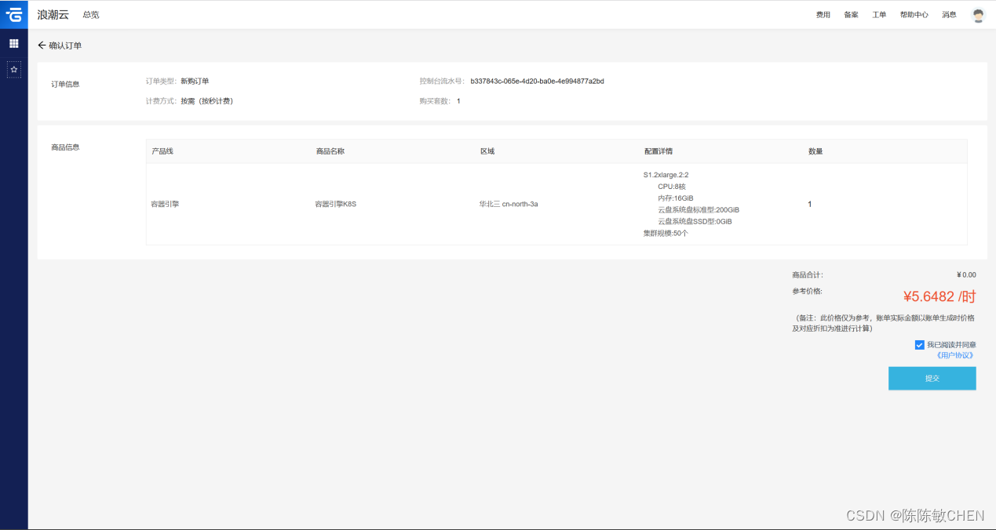Click the 数量 column header

815,151
